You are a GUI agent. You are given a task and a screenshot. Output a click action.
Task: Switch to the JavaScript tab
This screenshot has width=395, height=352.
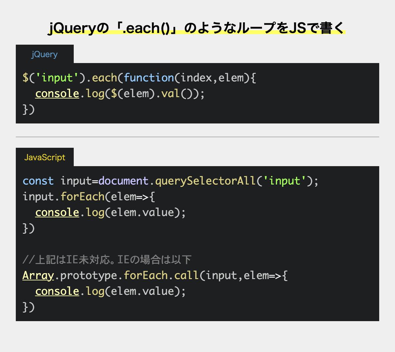45,157
